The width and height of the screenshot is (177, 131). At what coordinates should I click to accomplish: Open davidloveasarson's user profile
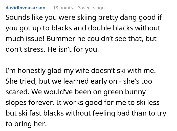point(25,8)
